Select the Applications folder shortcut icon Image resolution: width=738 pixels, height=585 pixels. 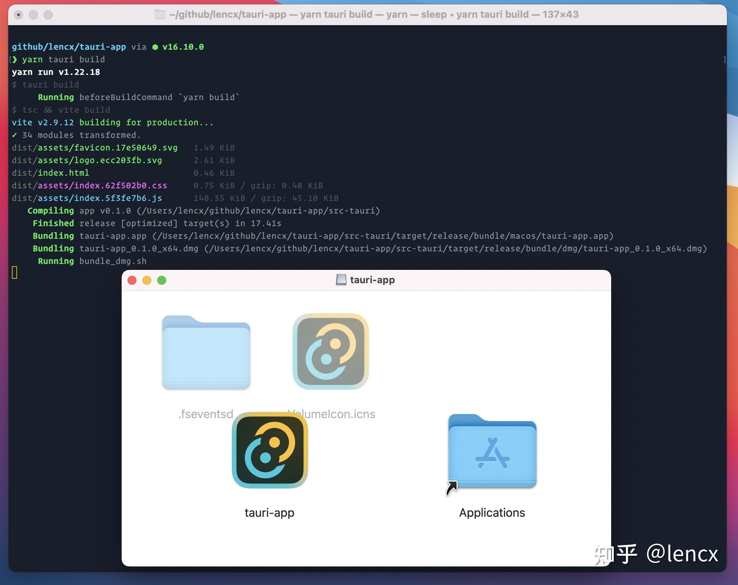coord(492,452)
